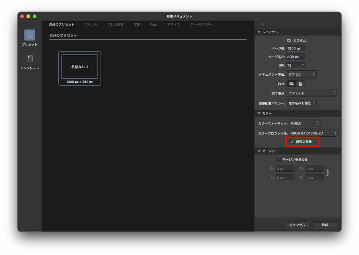The width and height of the screenshot is (359, 255).
Task: Click the ページ幅 input field
Action: tap(296, 48)
